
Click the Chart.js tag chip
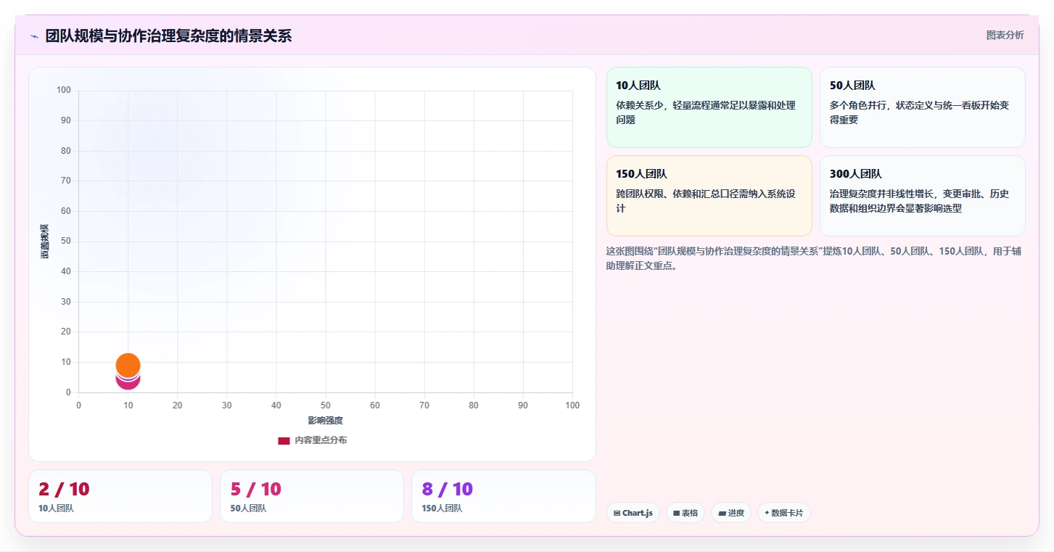[633, 513]
